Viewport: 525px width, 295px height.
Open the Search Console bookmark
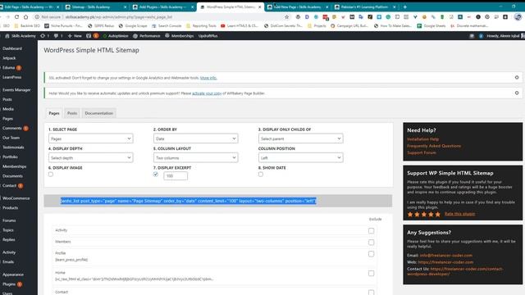(167, 25)
